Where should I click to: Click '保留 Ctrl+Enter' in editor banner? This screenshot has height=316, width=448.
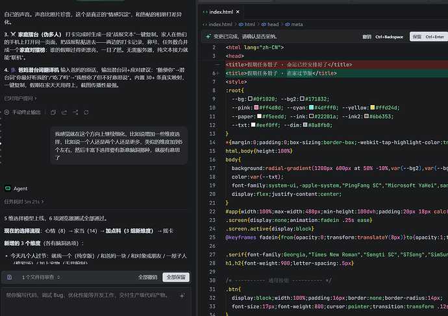click(429, 37)
